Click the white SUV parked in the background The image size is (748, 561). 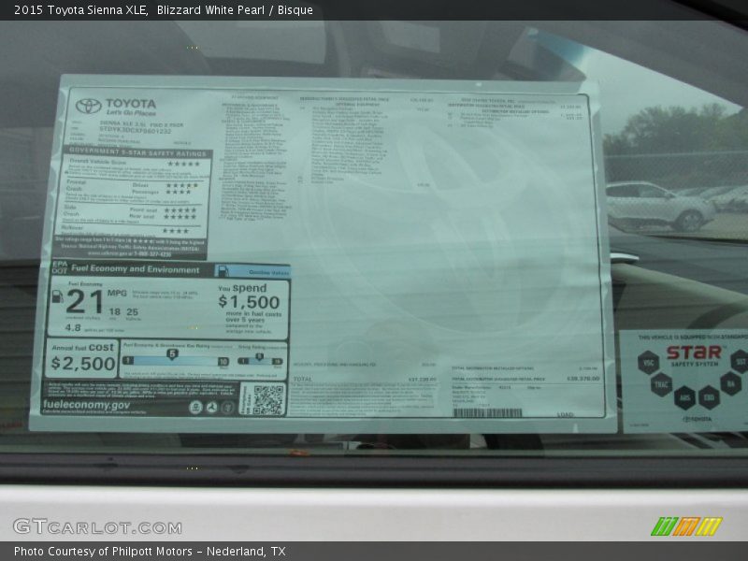click(660, 206)
